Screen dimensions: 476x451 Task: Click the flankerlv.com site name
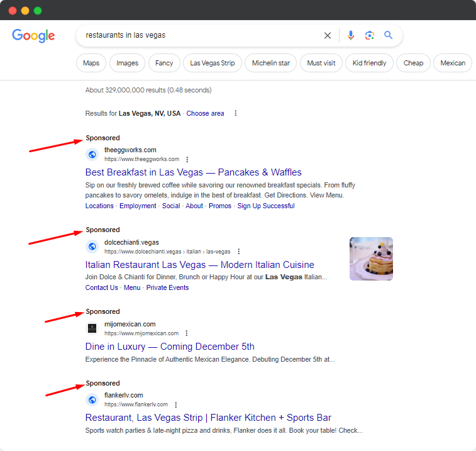coord(123,395)
